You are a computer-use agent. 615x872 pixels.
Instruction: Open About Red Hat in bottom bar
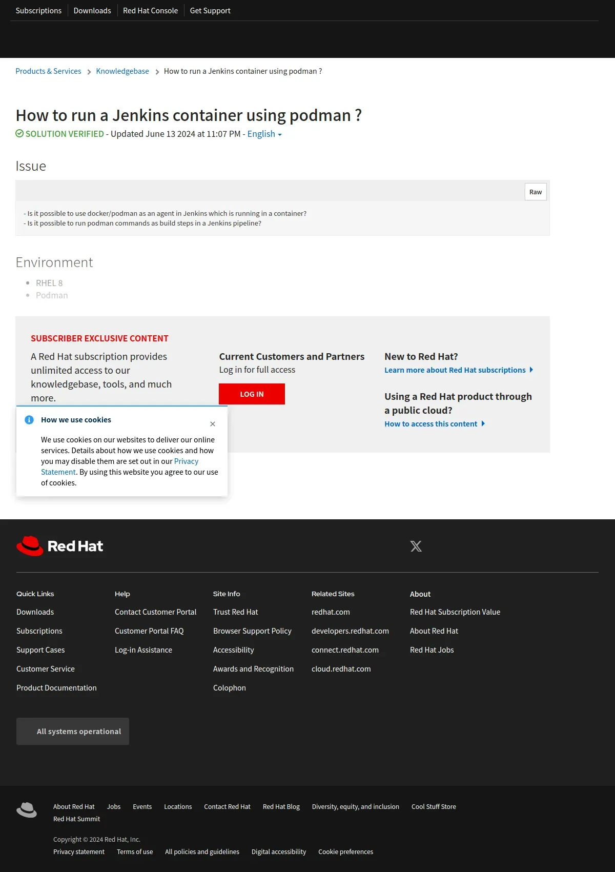pyautogui.click(x=74, y=807)
